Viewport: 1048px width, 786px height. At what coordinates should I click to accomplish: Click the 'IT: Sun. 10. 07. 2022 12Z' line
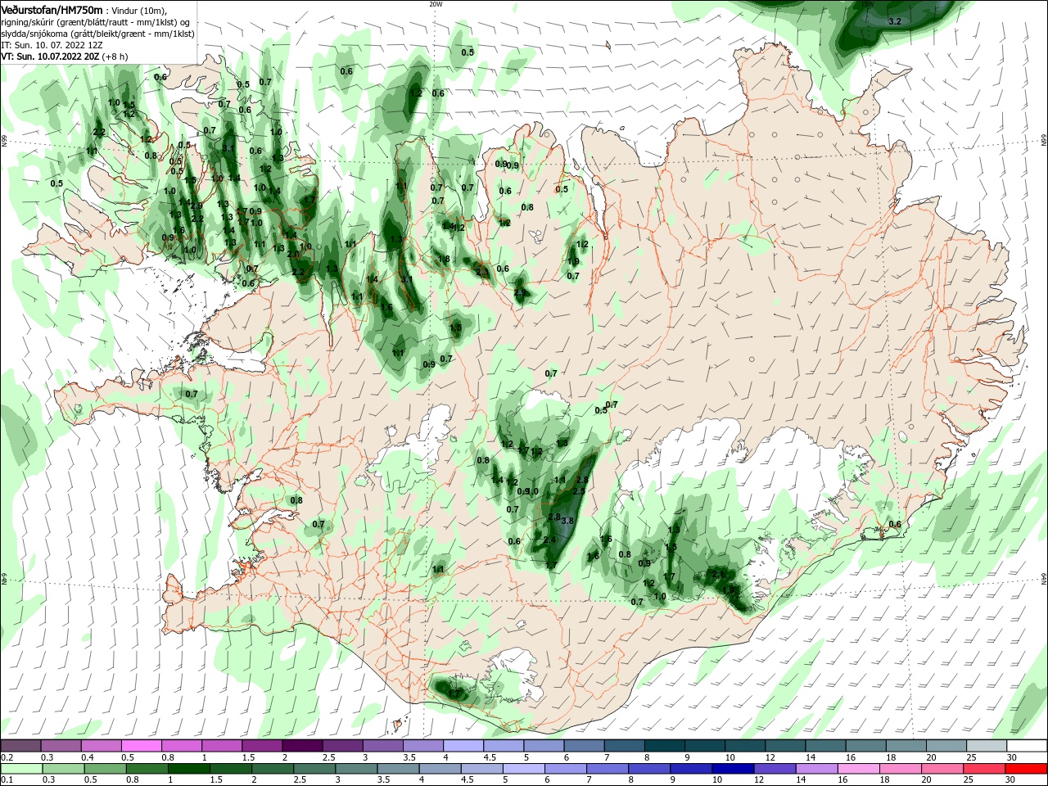[52, 45]
